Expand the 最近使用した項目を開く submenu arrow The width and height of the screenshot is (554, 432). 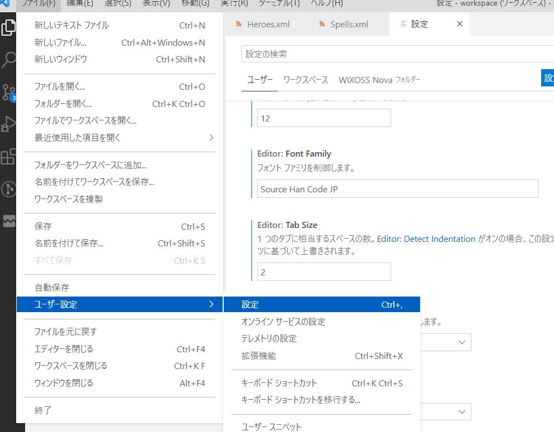pos(211,138)
